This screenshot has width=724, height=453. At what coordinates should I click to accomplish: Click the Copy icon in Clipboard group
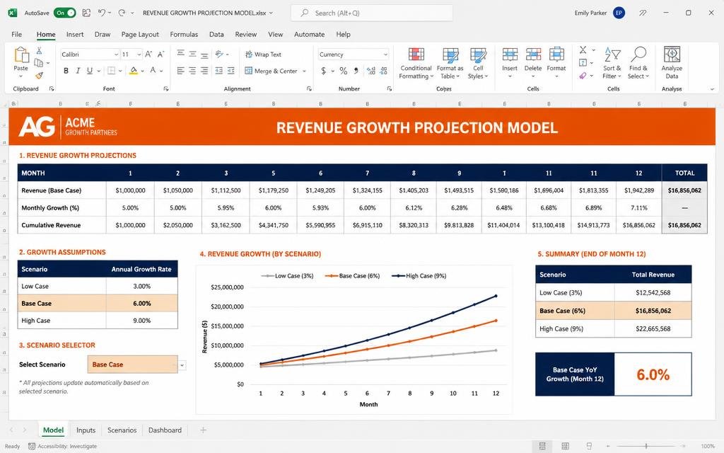(x=39, y=62)
